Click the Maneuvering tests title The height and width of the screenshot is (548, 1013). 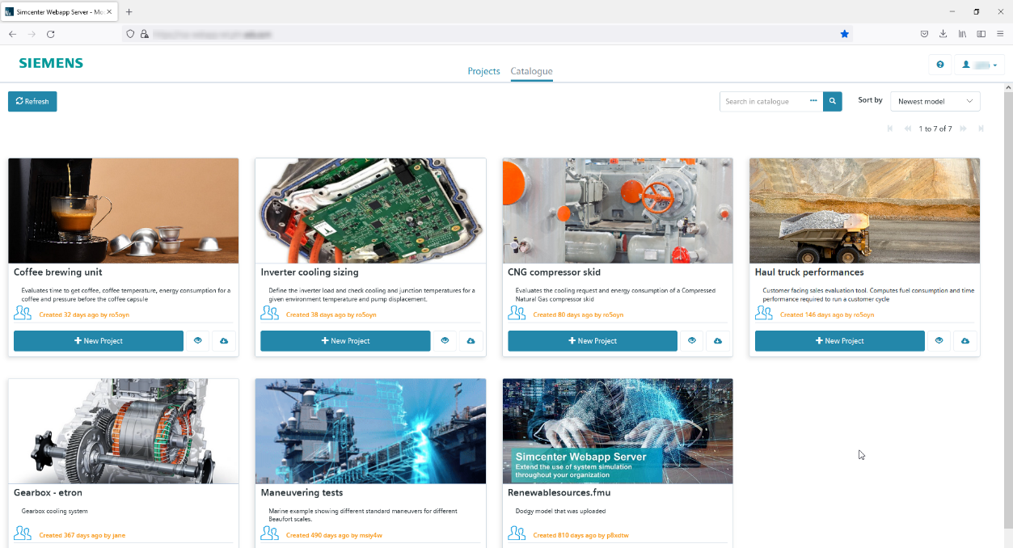[x=302, y=492]
